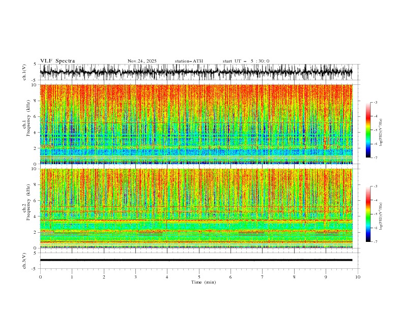Select the date text "Nov.24, 2025"
Screen dimensions: 403x311
tap(142, 61)
